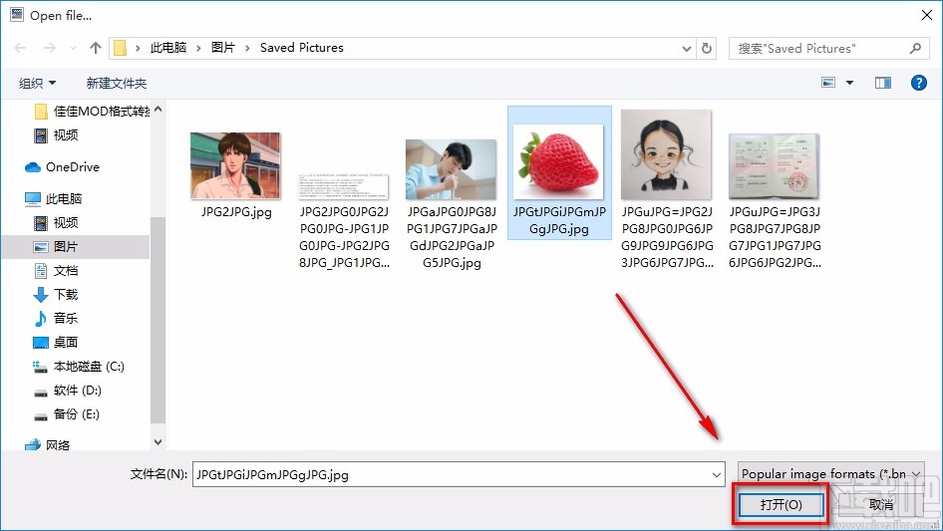Image resolution: width=943 pixels, height=531 pixels.
Task: Go back with the back arrow
Action: click(20, 48)
